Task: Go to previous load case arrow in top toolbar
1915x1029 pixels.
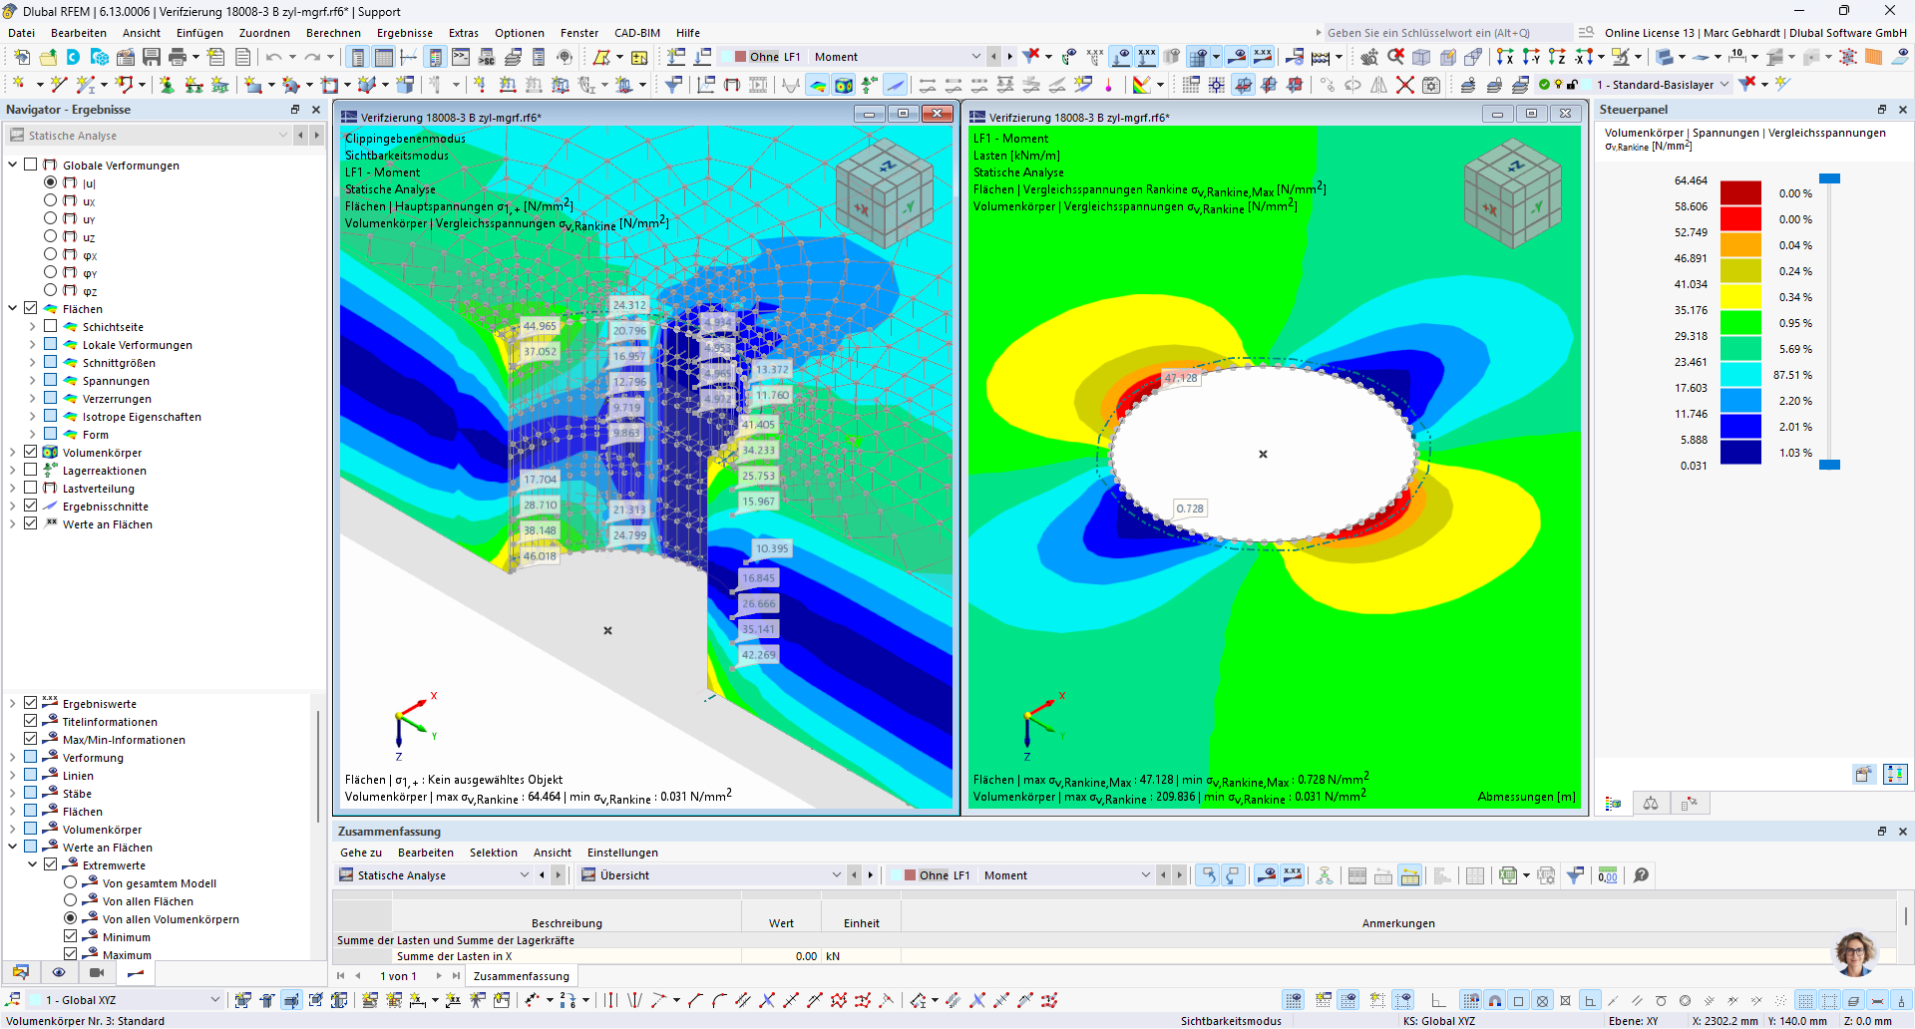Action: [993, 57]
